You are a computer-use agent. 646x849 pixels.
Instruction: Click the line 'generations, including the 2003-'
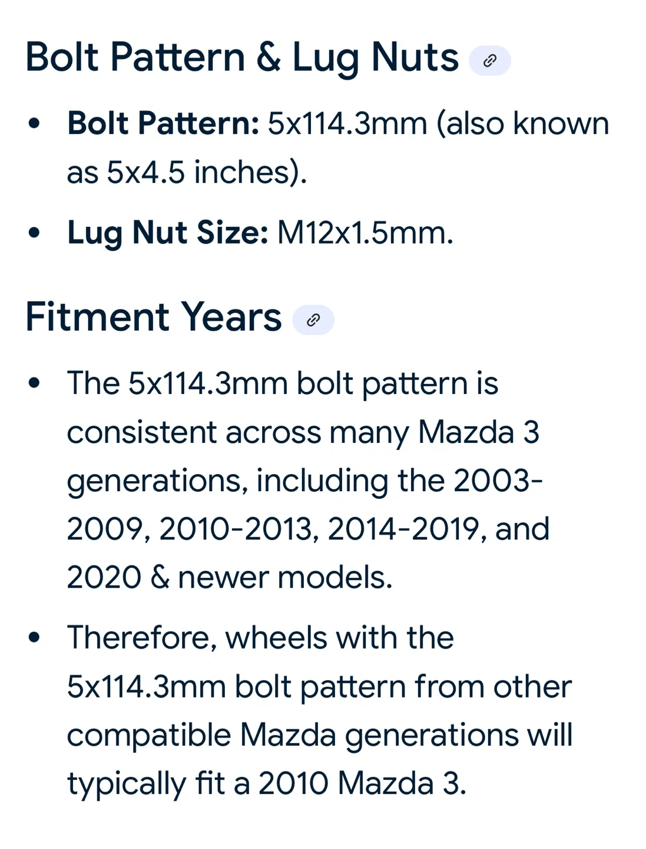click(x=305, y=481)
